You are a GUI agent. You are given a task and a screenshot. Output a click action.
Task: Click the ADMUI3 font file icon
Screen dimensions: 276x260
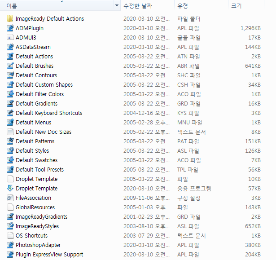(10, 37)
